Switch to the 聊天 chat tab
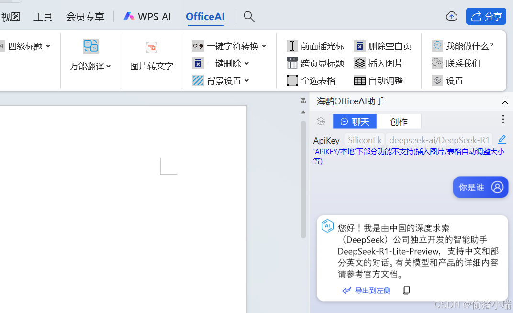Image resolution: width=513 pixels, height=313 pixels. click(x=355, y=122)
